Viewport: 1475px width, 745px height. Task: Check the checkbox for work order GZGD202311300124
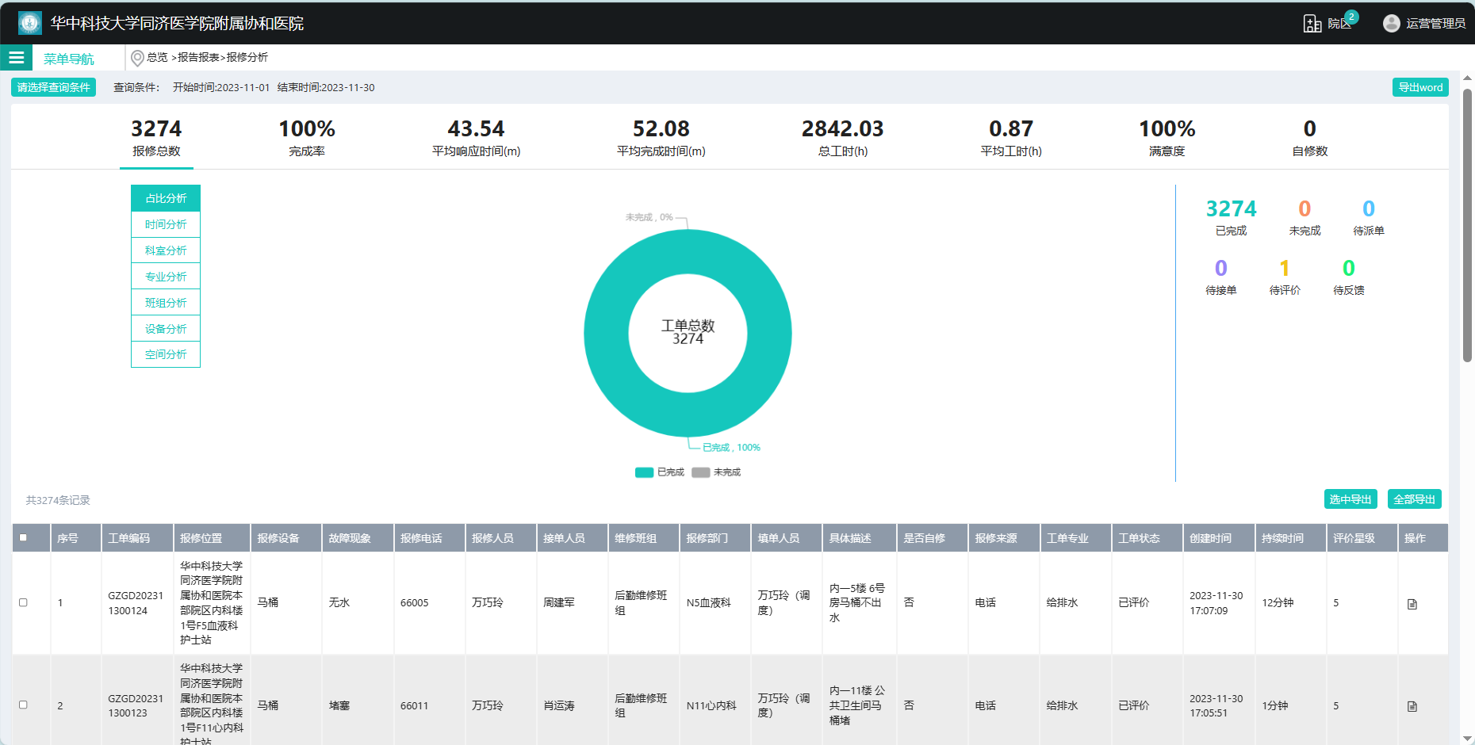[x=23, y=602]
